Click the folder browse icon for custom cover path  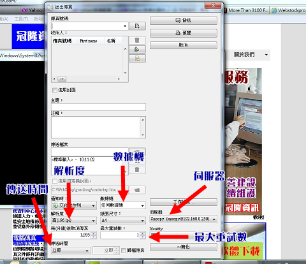click(x=137, y=190)
